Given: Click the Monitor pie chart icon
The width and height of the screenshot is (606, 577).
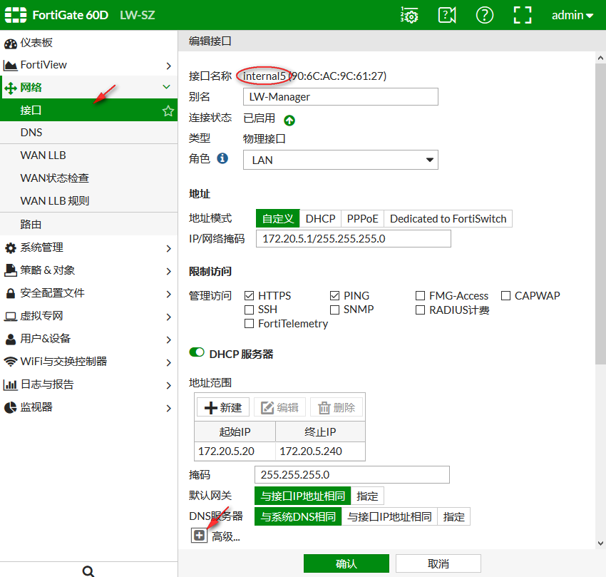Looking at the screenshot, I should point(11,407).
